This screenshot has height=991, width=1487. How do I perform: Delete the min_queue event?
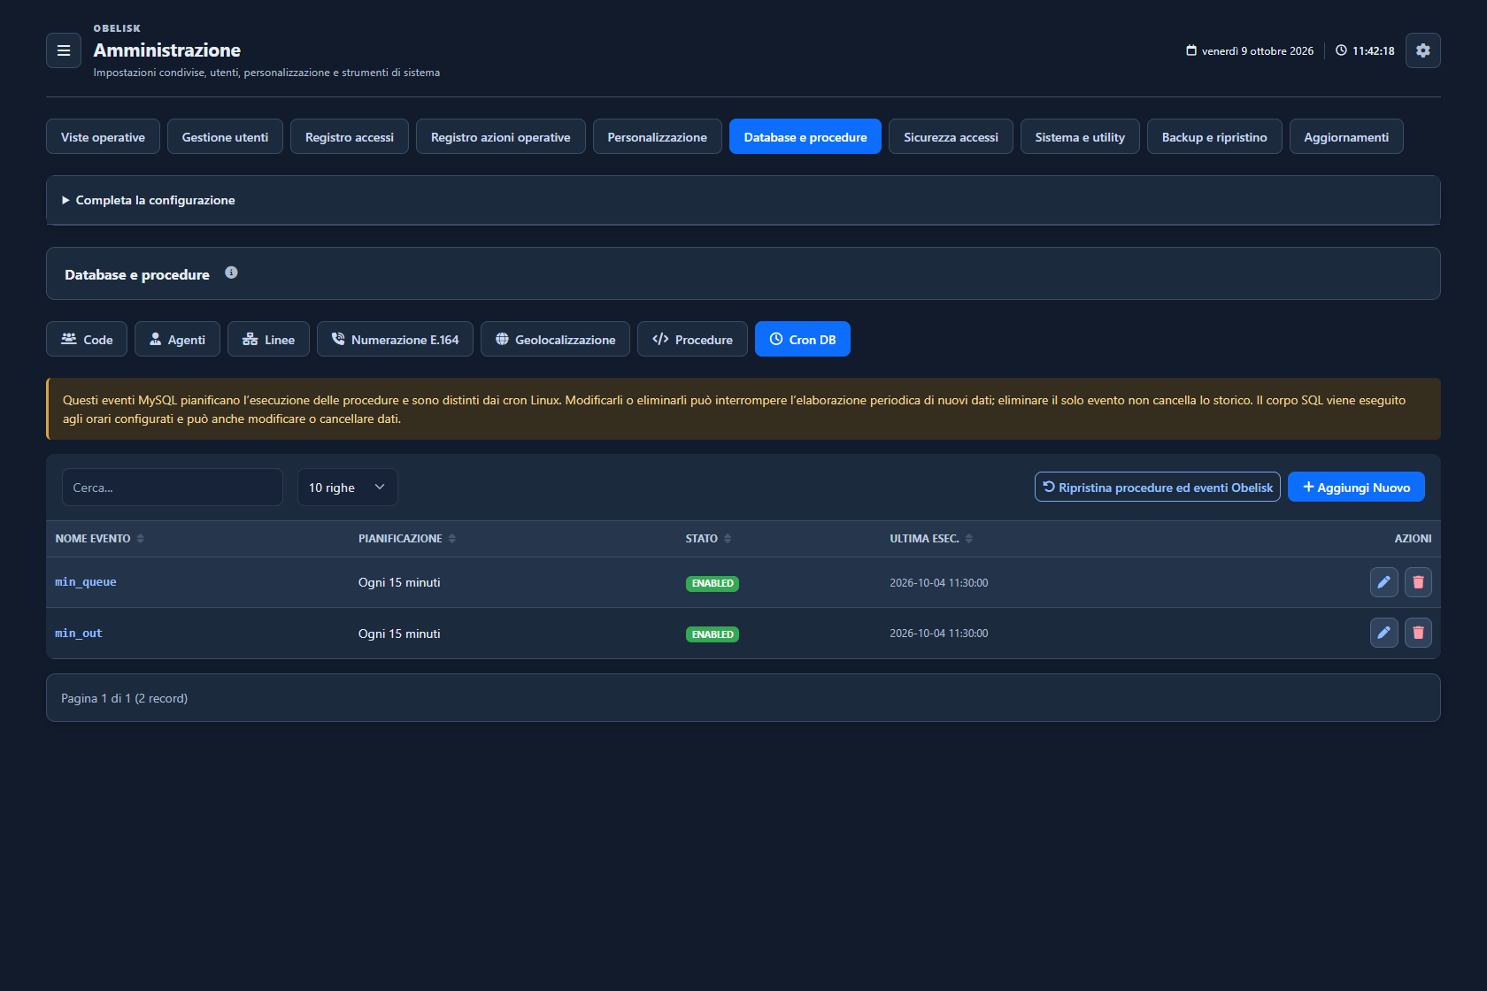pos(1418,582)
